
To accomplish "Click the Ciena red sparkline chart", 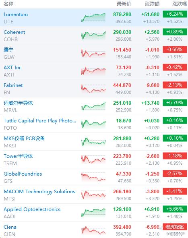I will (x=93, y=230).
